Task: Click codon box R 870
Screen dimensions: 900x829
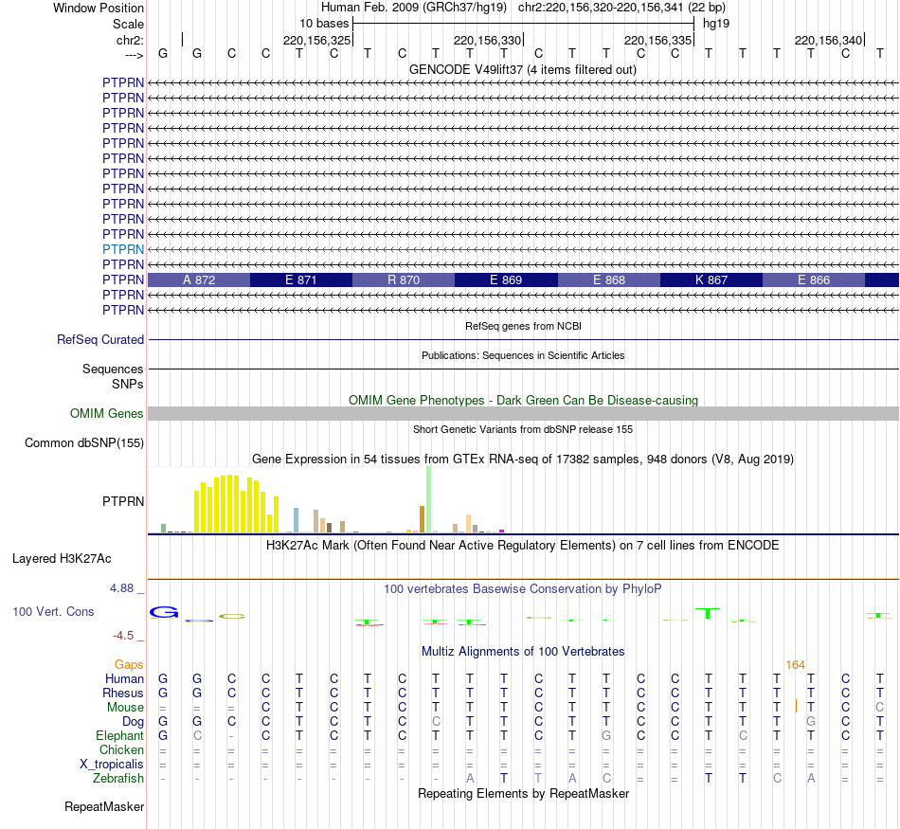Action: click(x=404, y=280)
